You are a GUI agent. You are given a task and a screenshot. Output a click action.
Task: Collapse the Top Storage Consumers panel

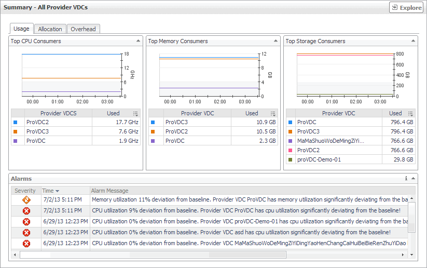414,41
